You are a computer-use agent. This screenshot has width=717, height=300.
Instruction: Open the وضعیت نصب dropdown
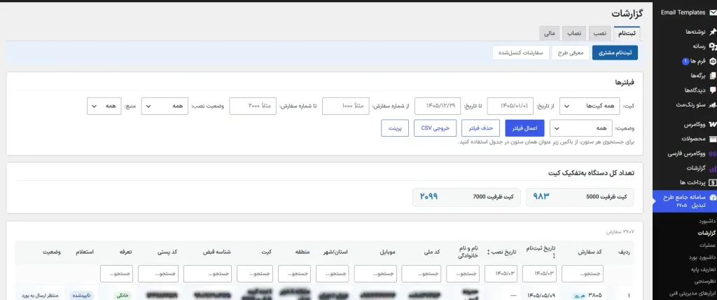click(165, 106)
